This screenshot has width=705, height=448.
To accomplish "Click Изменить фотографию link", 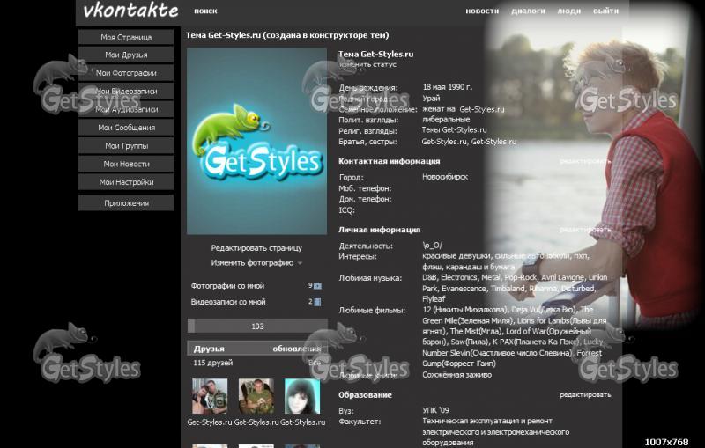I will pos(252,262).
